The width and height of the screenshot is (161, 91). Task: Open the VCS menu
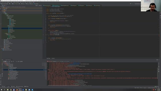[28, 2]
